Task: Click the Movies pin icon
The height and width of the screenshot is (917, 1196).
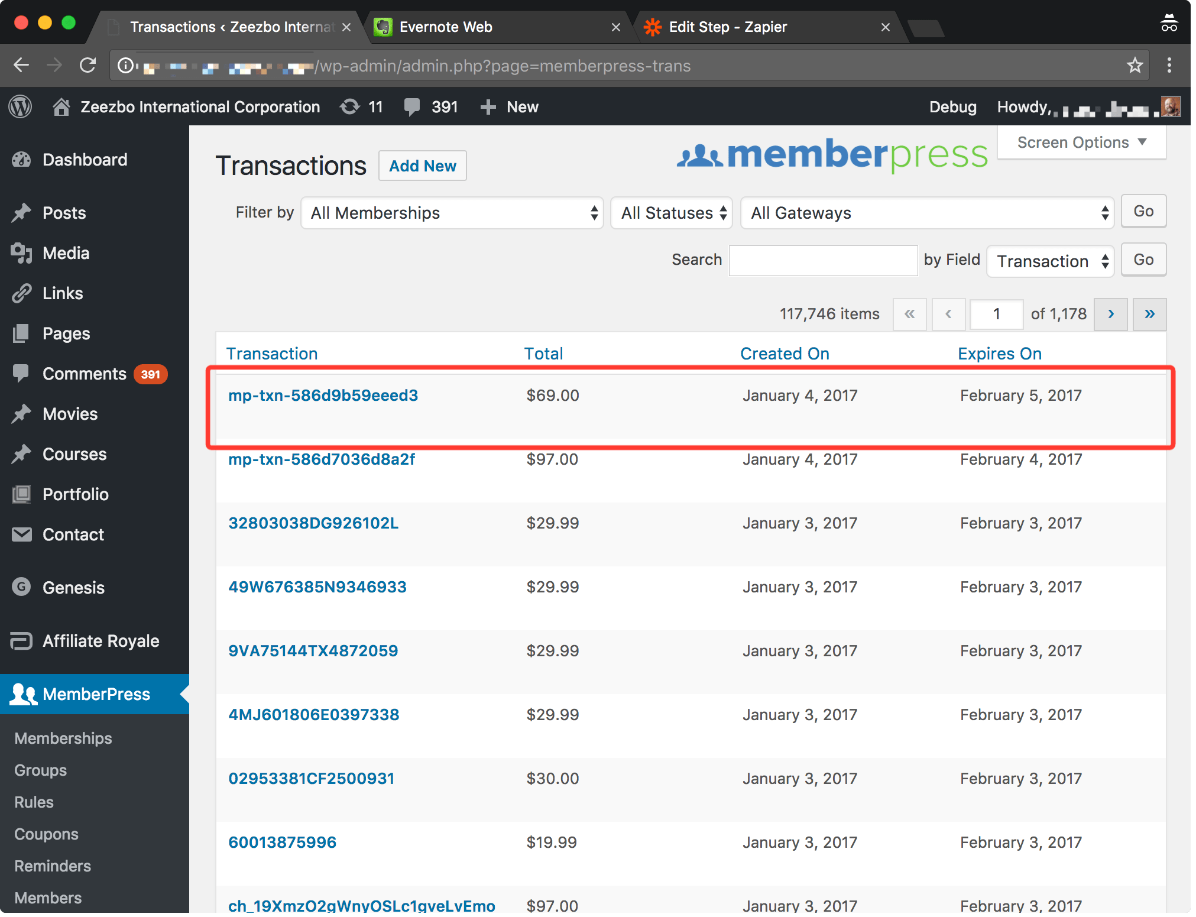Action: (x=21, y=414)
